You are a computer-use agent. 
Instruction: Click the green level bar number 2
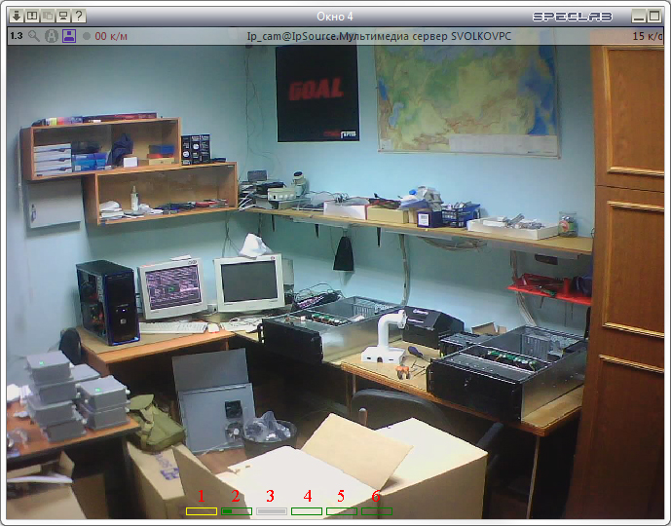[x=237, y=511]
